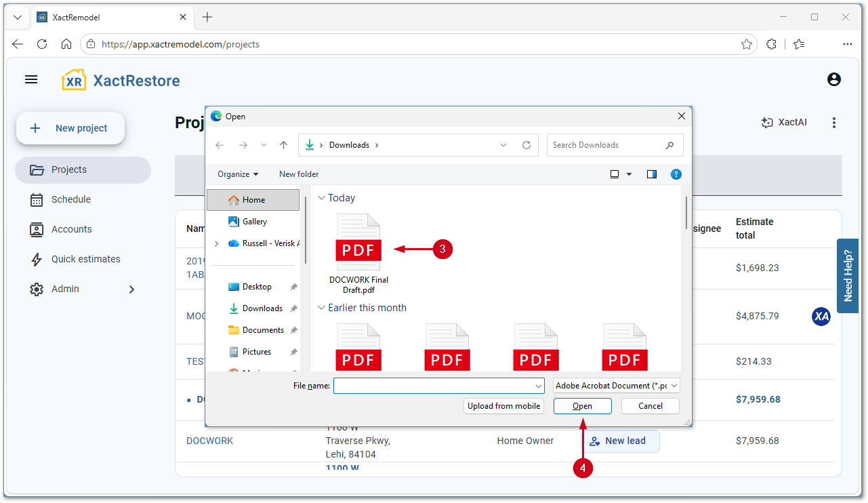Open a new browser tab
The height and width of the screenshot is (503, 868).
pyautogui.click(x=207, y=17)
